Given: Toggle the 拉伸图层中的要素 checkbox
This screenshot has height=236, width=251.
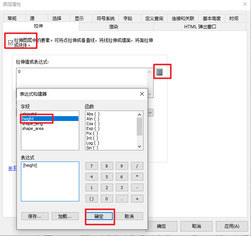Looking at the screenshot, I should tap(10, 42).
